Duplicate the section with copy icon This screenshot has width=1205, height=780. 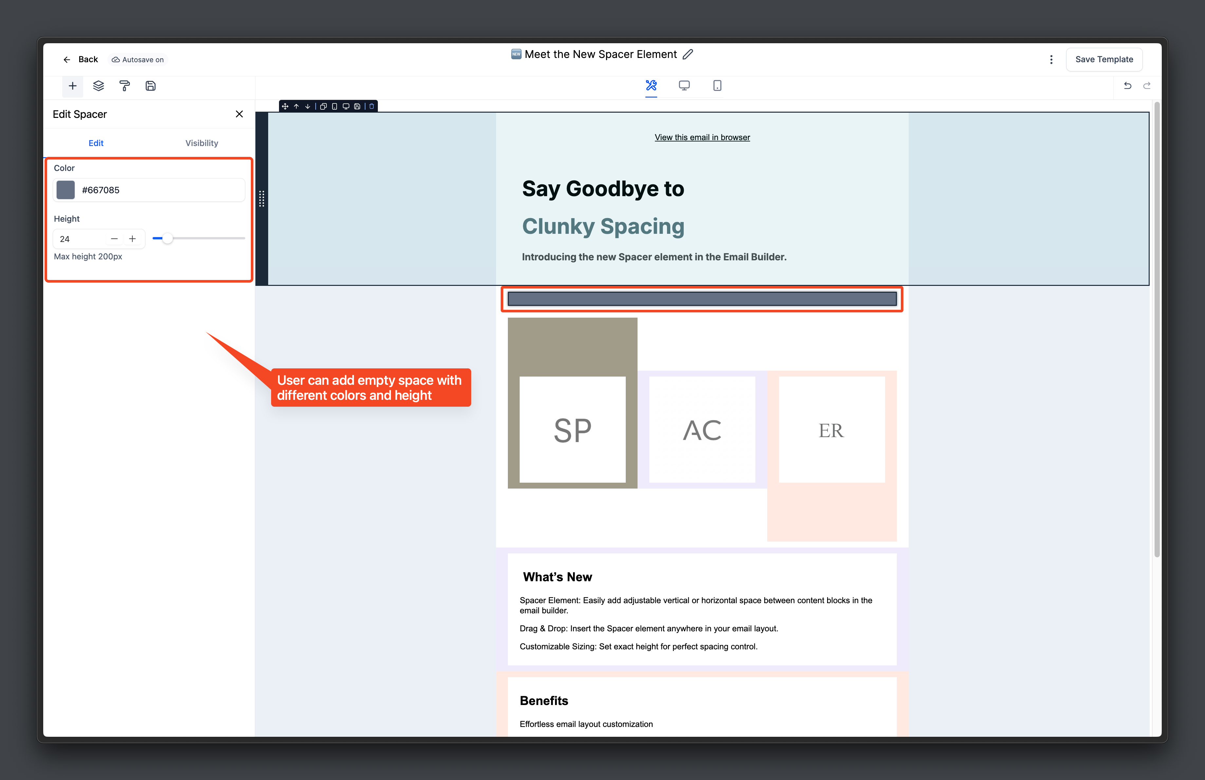click(x=323, y=106)
